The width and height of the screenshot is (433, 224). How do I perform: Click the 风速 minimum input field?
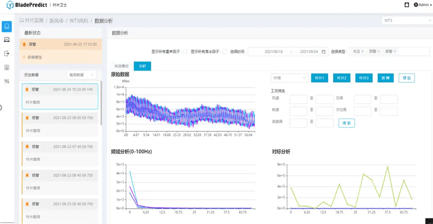pyautogui.click(x=298, y=100)
